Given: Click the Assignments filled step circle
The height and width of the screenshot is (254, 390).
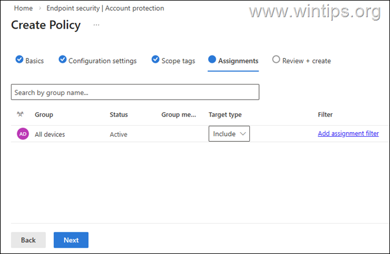Looking at the screenshot, I should click(x=212, y=59).
